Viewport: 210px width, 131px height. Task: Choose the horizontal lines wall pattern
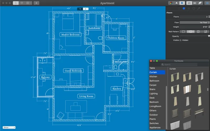(198, 31)
